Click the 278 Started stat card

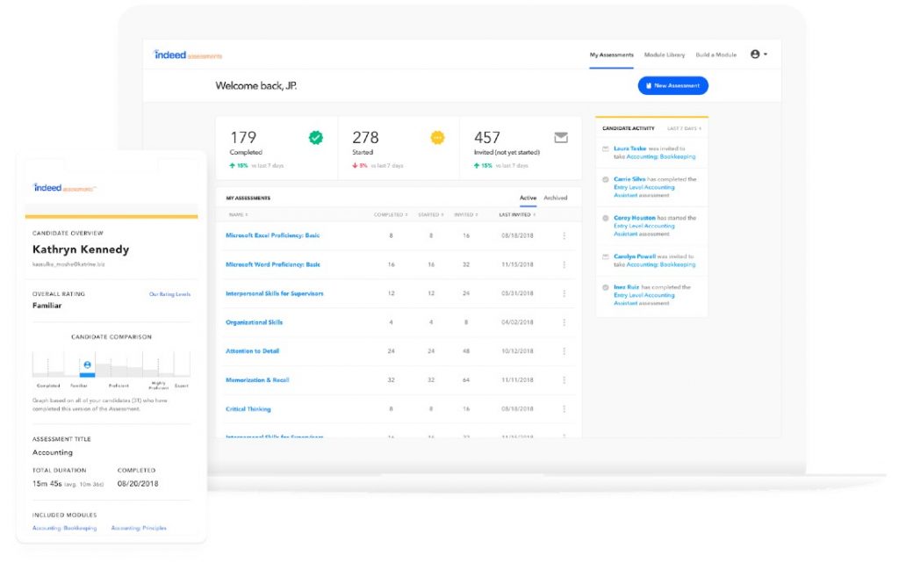tap(399, 148)
